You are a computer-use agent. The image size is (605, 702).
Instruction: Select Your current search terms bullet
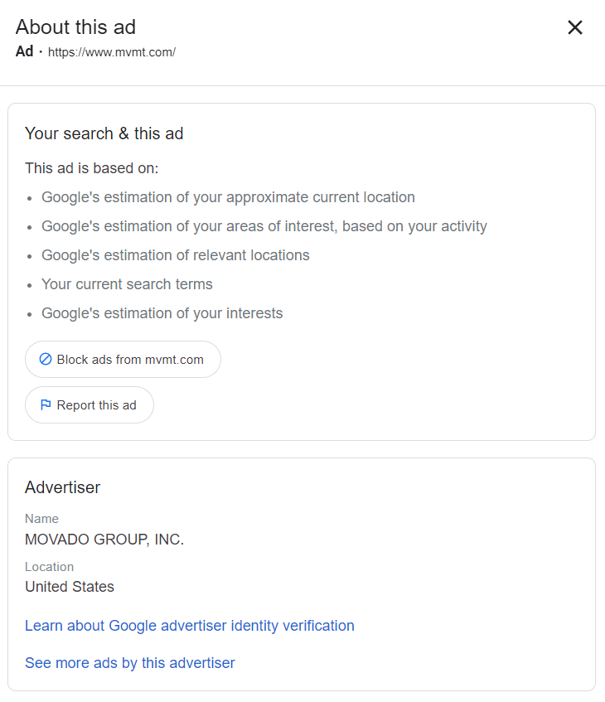127,284
